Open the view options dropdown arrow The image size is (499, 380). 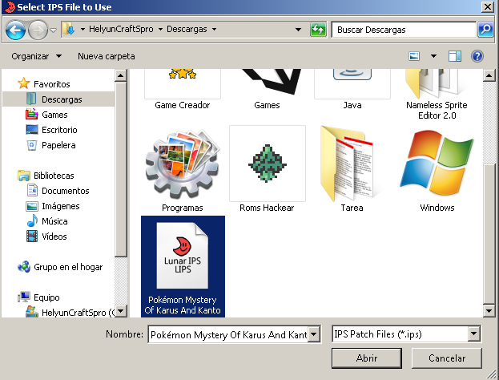tap(433, 56)
